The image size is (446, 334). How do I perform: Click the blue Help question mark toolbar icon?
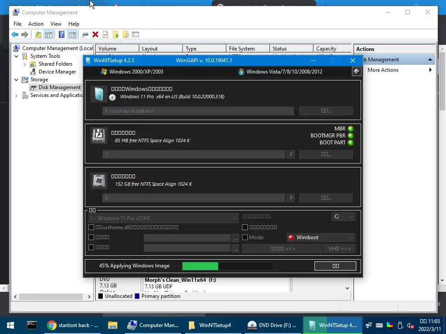pyautogui.click(x=61, y=35)
